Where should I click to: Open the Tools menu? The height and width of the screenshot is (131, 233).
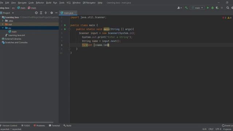(62, 3)
